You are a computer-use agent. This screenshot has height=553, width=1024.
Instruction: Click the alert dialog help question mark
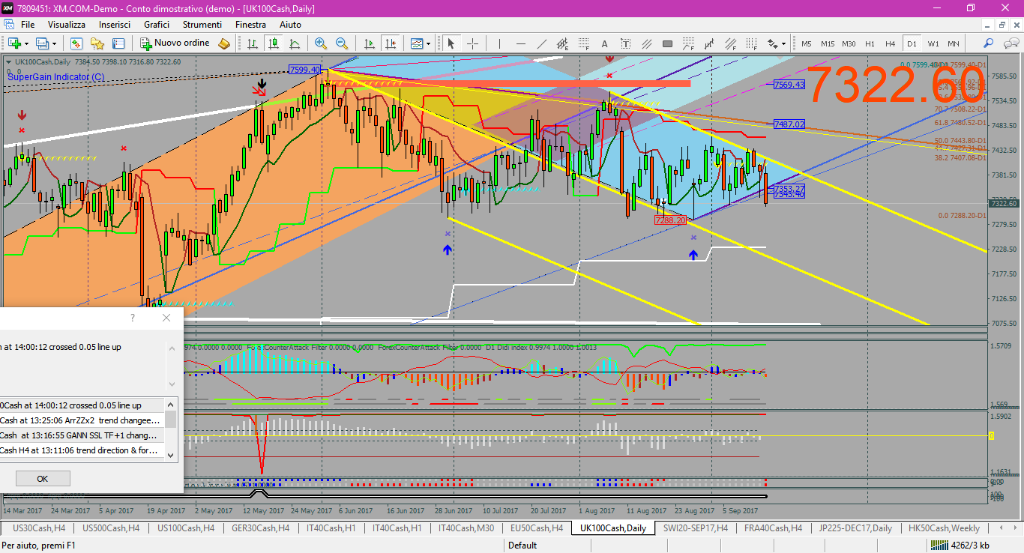(133, 318)
